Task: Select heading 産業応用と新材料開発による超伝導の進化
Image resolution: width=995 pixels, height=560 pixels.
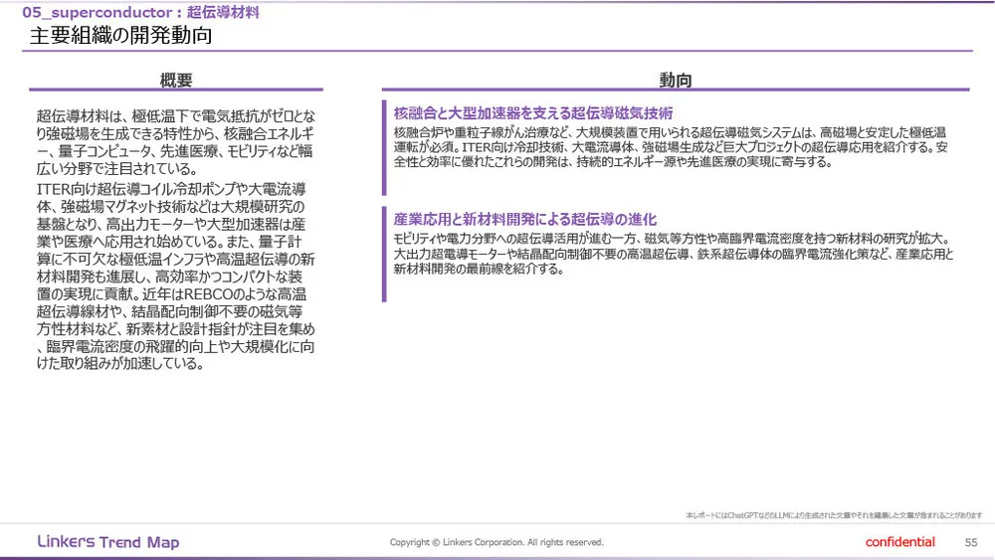Action: tap(524, 220)
